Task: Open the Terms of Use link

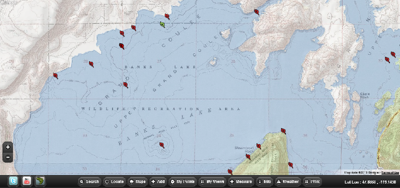Action: point(390,173)
